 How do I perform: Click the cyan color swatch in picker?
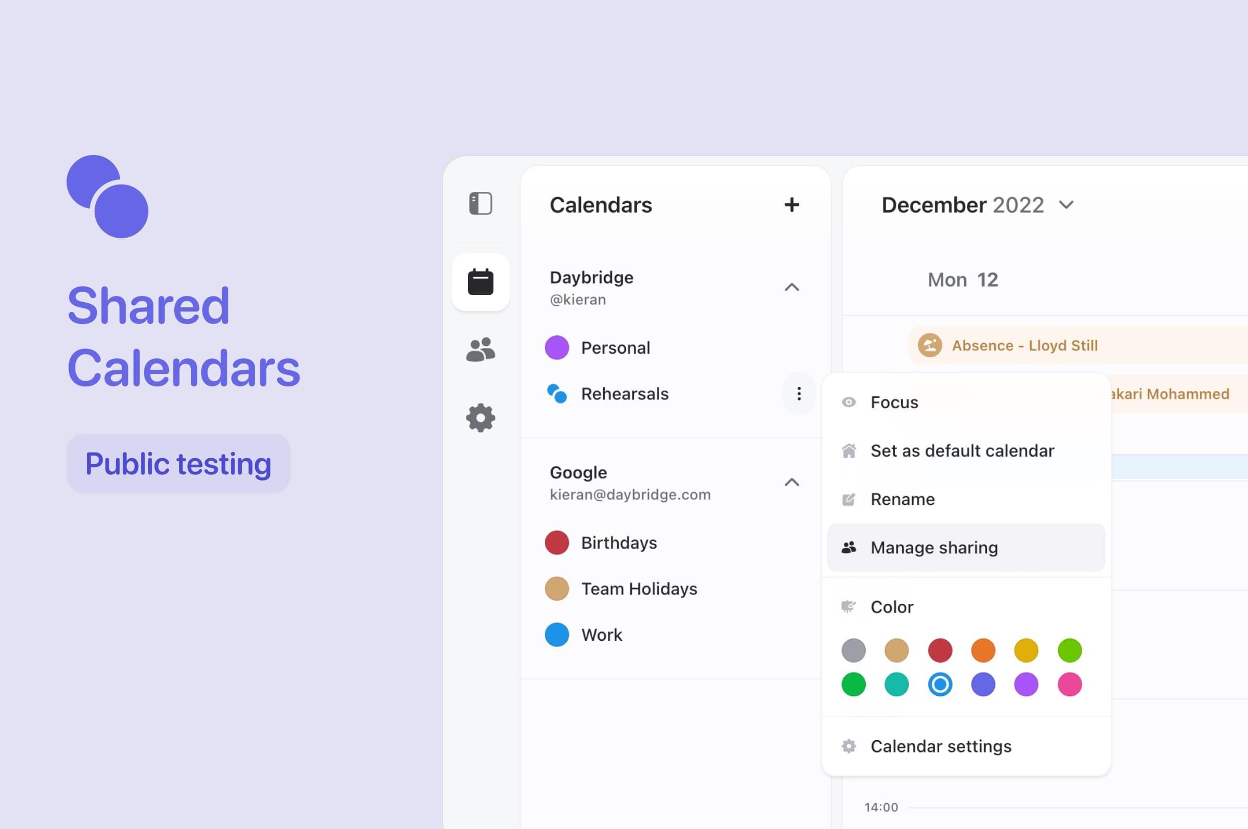pyautogui.click(x=899, y=684)
